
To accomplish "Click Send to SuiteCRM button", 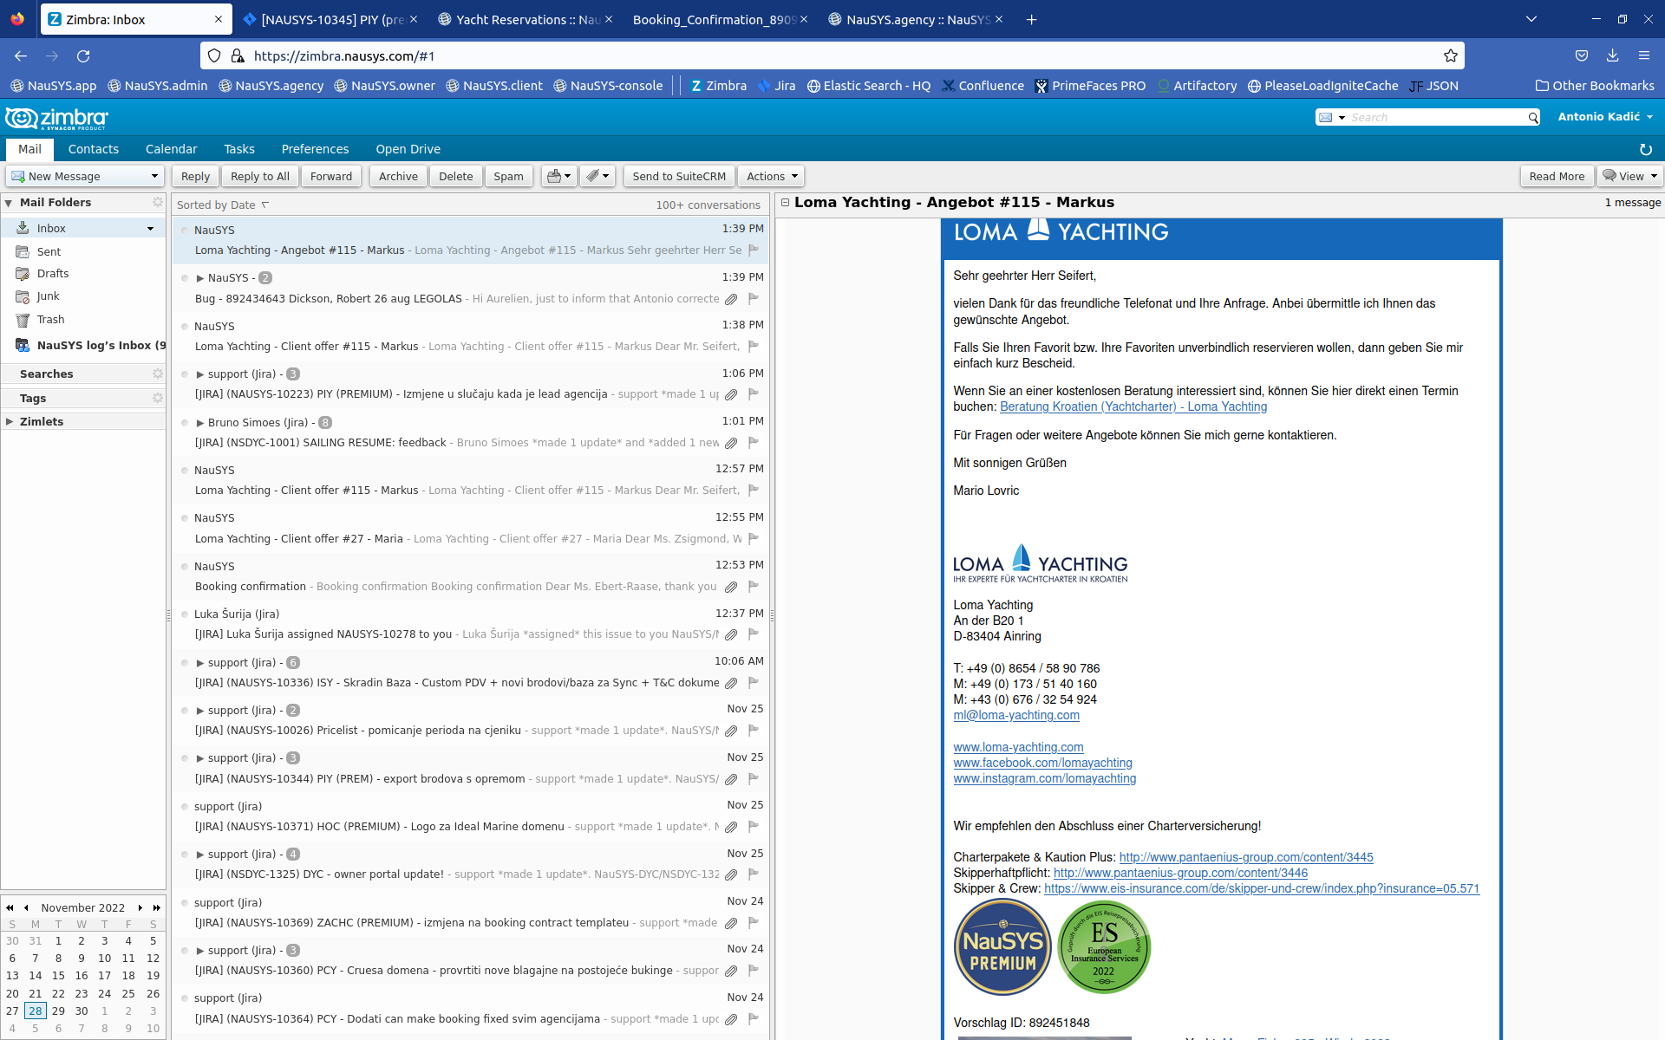I will (679, 176).
